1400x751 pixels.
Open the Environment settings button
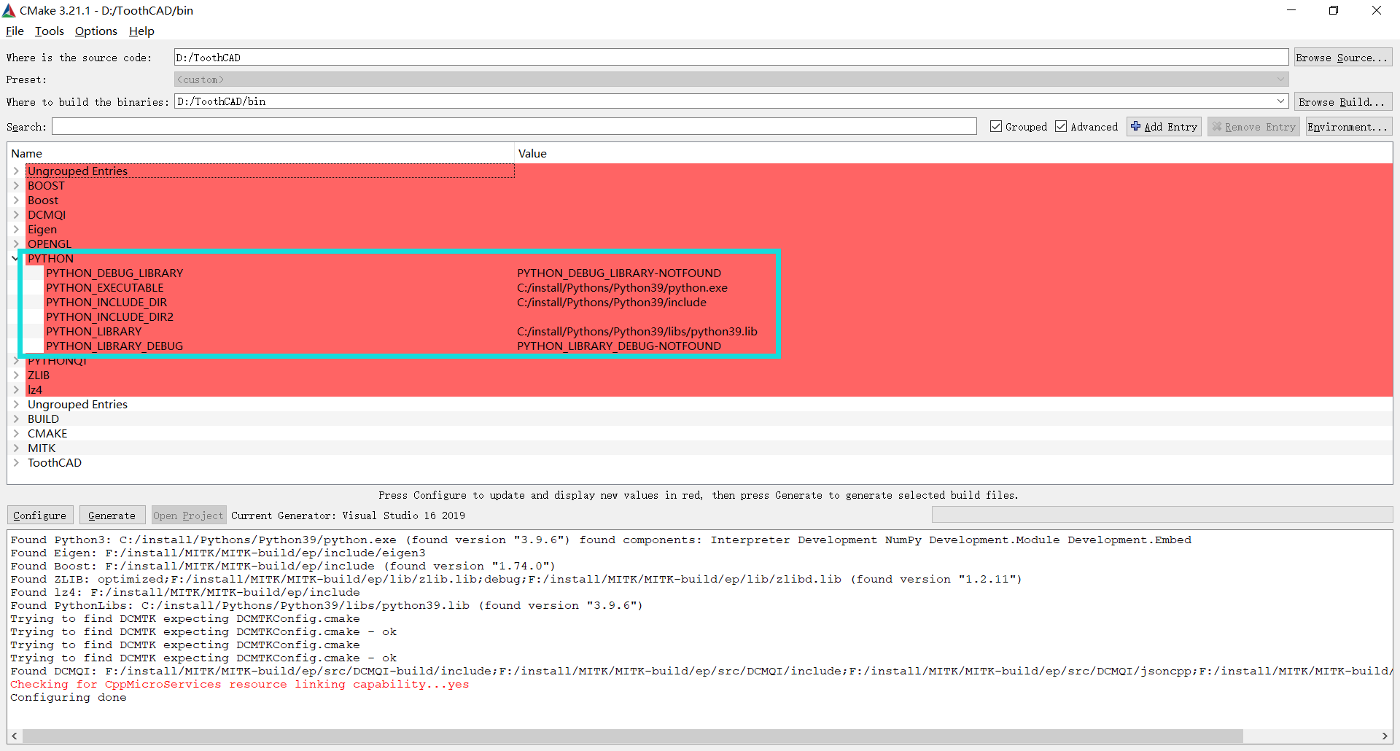(1348, 127)
